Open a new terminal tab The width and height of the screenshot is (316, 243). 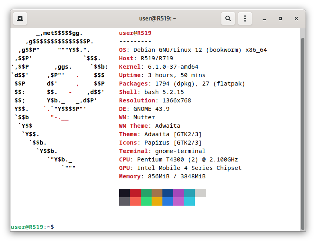20,18
